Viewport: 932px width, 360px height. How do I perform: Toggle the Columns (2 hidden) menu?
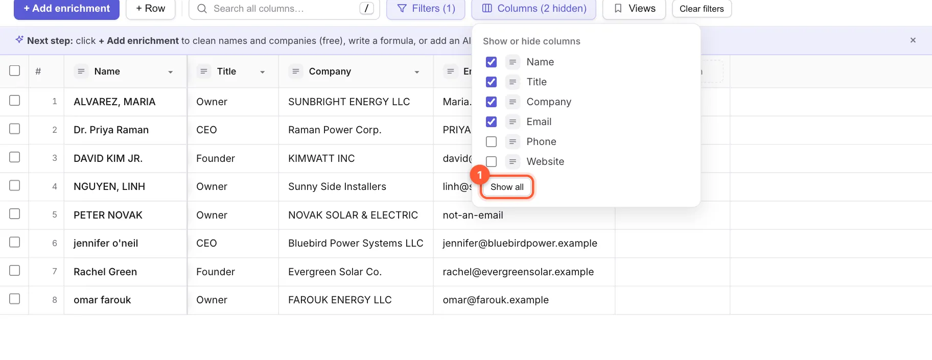tap(534, 9)
